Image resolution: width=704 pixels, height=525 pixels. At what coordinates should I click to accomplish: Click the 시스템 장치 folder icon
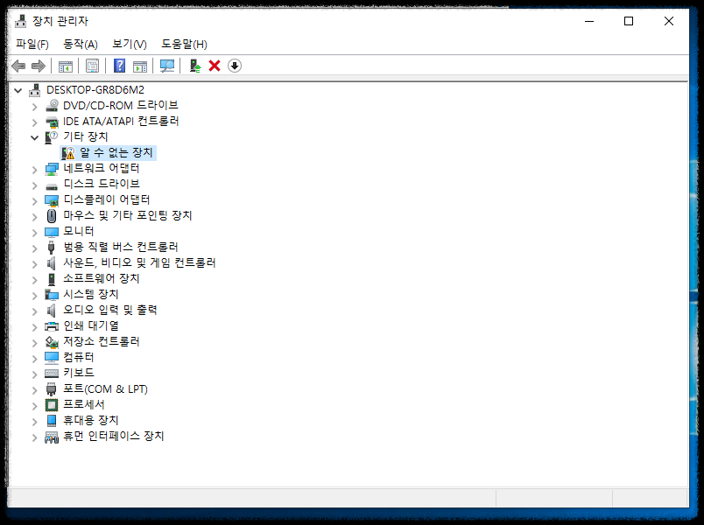(x=52, y=295)
